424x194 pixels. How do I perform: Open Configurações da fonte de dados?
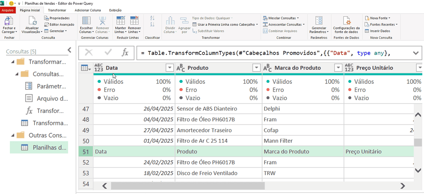(346, 22)
